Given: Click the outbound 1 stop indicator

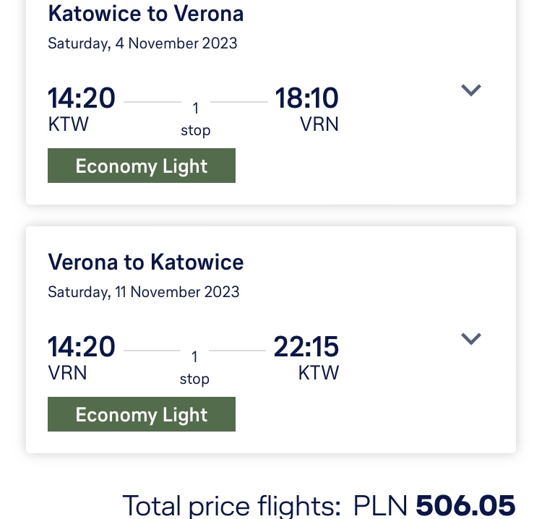Looking at the screenshot, I should [196, 120].
